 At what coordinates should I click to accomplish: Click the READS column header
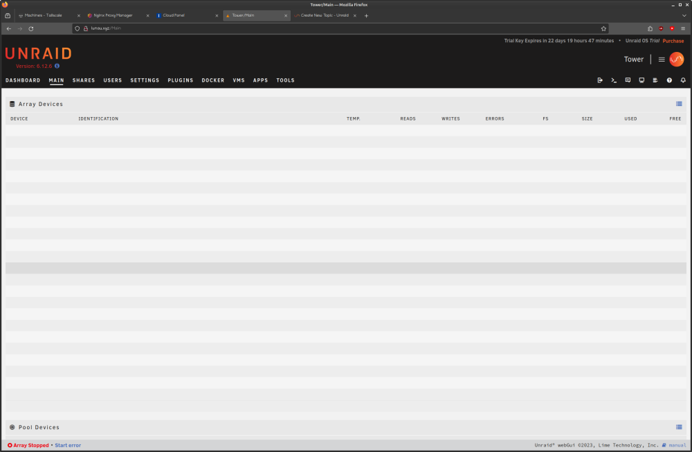coord(408,119)
